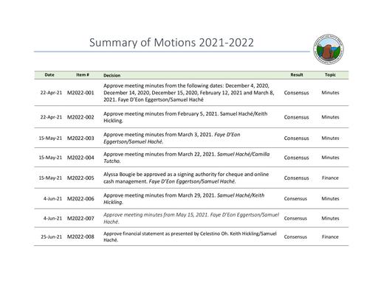Click item number M2022-002
This screenshot has width=378, height=291.
[x=80, y=117]
